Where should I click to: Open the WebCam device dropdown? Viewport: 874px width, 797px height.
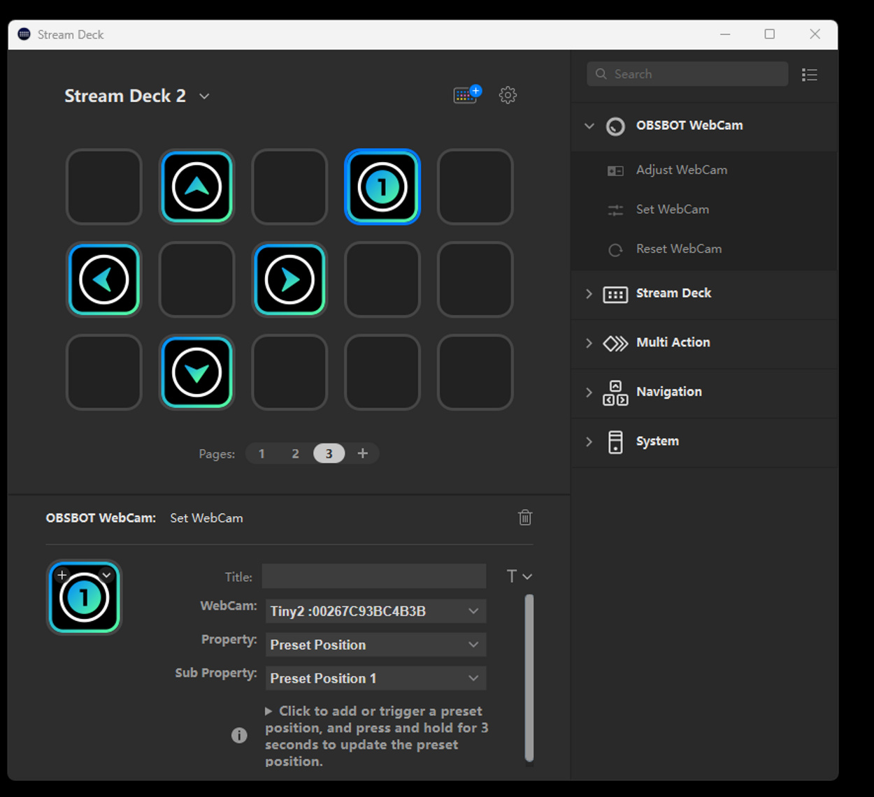pos(375,610)
